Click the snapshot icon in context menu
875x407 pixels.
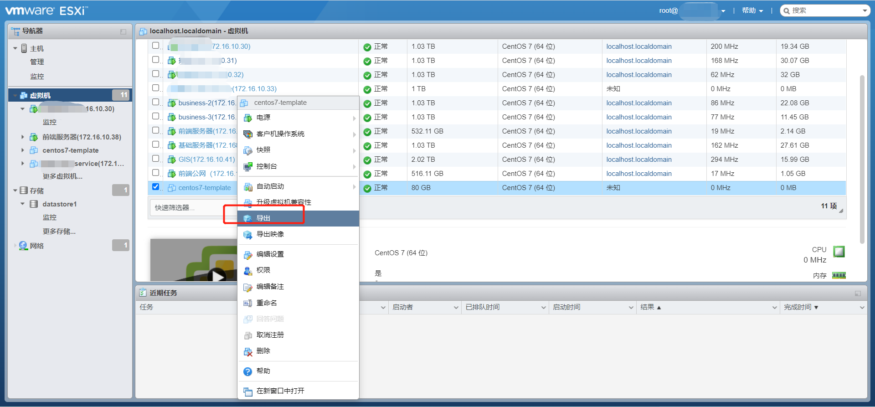pyautogui.click(x=248, y=150)
